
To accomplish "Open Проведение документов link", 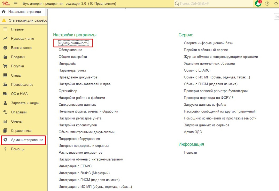I will coord(78,77).
